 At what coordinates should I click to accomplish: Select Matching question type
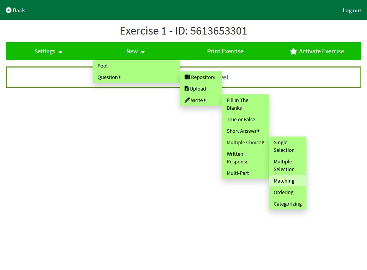point(284,181)
